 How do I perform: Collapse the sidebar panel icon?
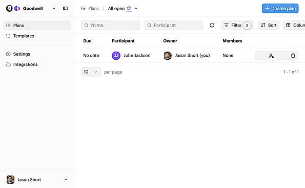coord(66,8)
